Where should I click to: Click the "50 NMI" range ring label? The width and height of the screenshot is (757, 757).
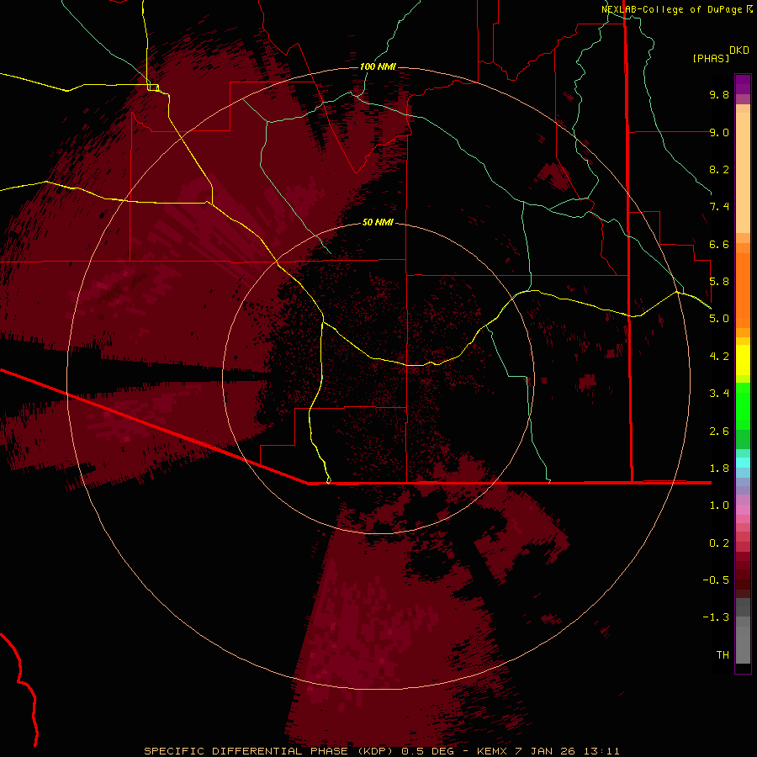pos(378,223)
